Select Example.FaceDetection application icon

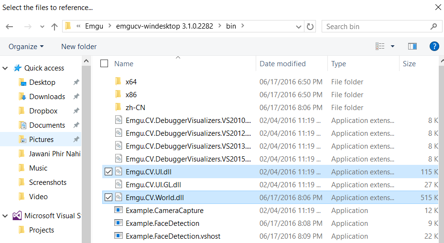pos(119,223)
